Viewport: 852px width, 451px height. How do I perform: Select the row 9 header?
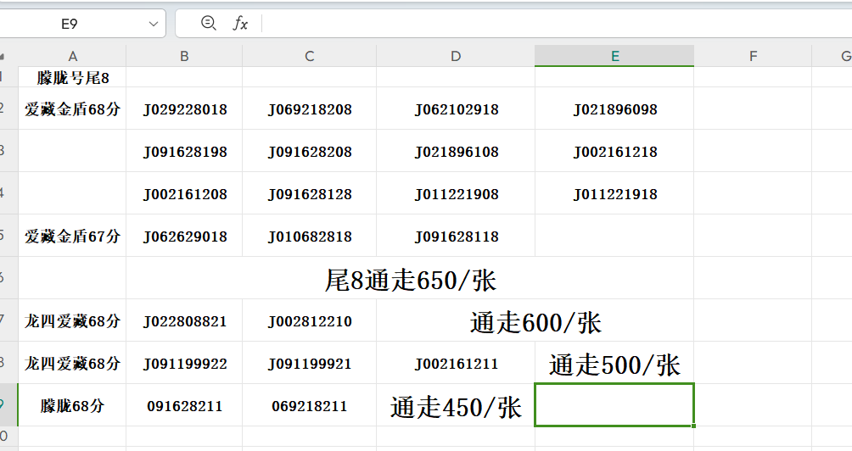pyautogui.click(x=8, y=405)
